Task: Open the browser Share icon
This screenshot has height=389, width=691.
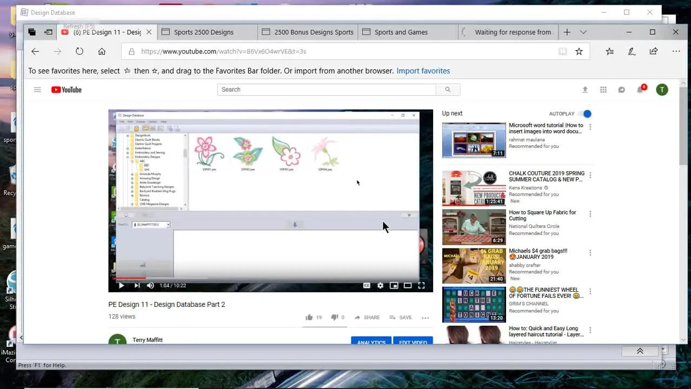Action: point(654,51)
